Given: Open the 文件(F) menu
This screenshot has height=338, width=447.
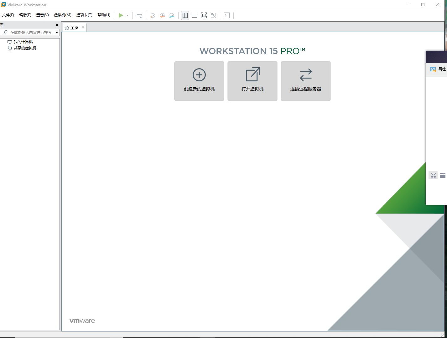Looking at the screenshot, I should tap(8, 15).
